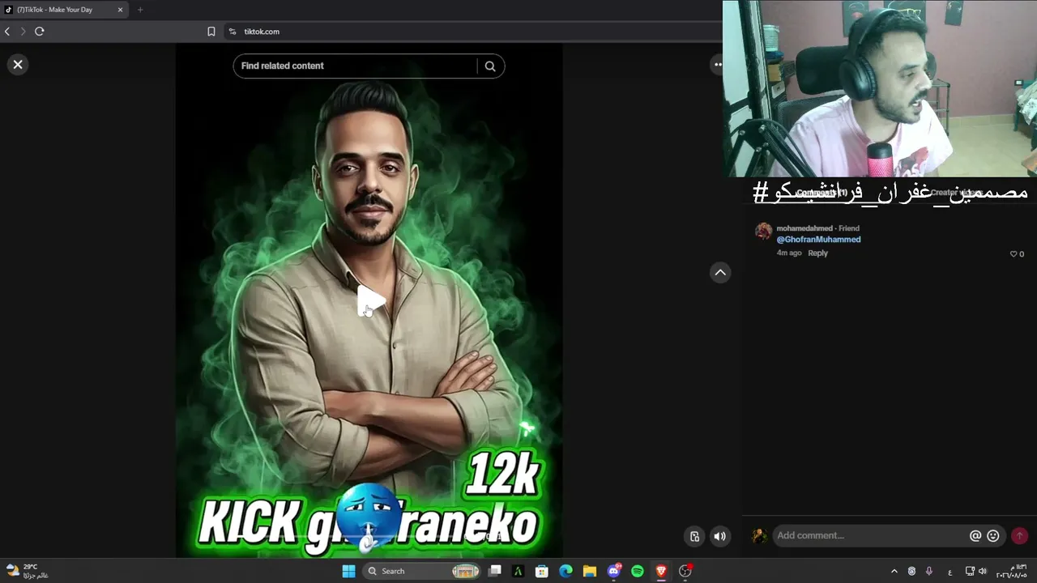This screenshot has height=583, width=1037.
Task: Open the Windows Start menu
Action: pyautogui.click(x=348, y=571)
